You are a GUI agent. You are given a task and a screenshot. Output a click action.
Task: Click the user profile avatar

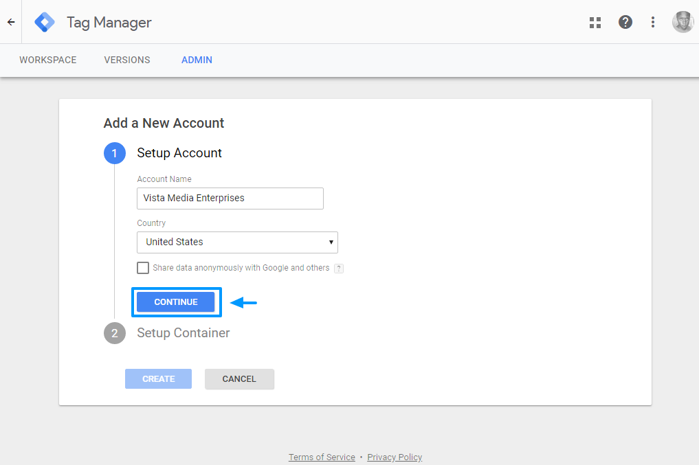[x=683, y=22]
